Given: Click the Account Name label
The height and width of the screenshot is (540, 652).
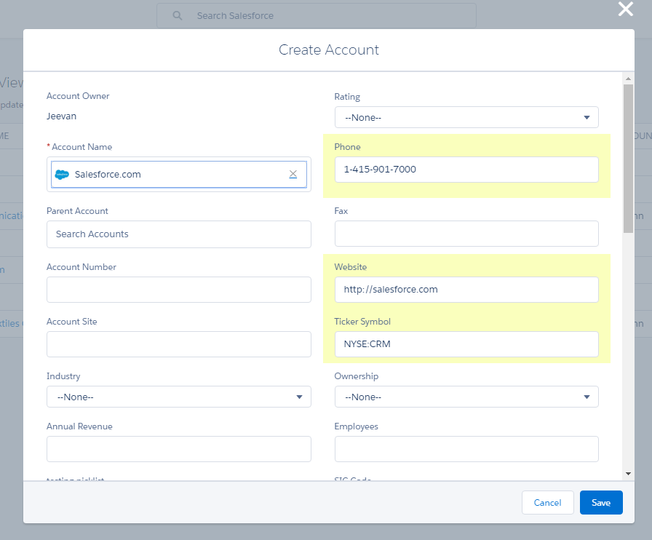Looking at the screenshot, I should point(82,147).
